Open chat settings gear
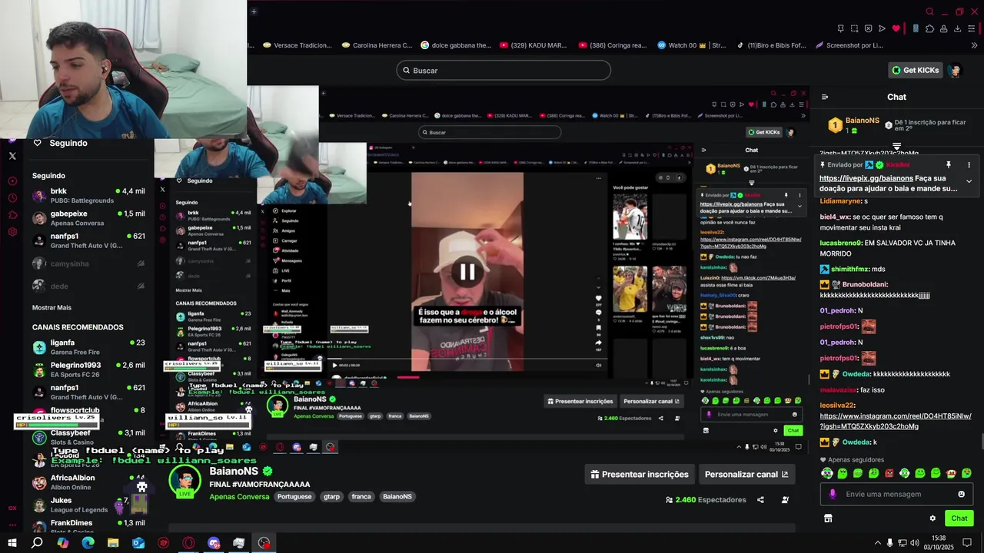This screenshot has width=984, height=553. click(x=932, y=518)
